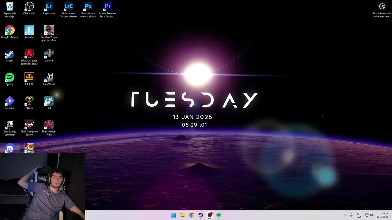Select the Lies of P shortcut
Viewport: 392px width, 220px height.
49,56
